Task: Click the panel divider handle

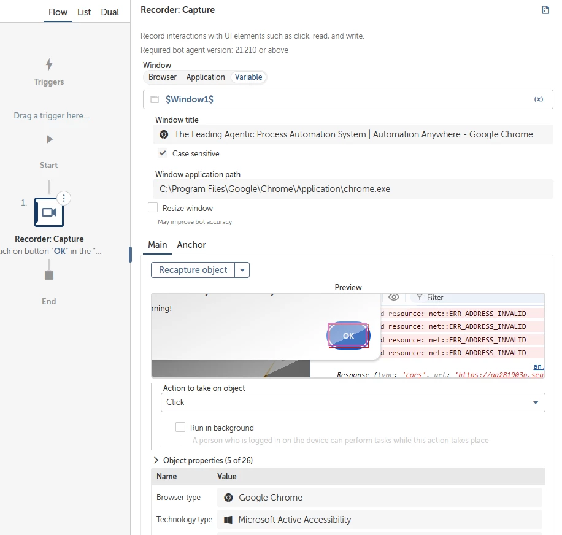Action: [131, 255]
